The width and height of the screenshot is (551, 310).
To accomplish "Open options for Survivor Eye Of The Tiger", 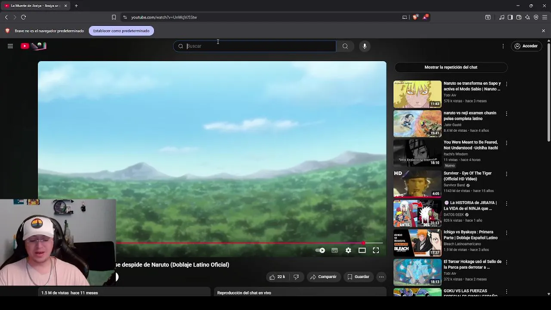I will click(x=506, y=174).
